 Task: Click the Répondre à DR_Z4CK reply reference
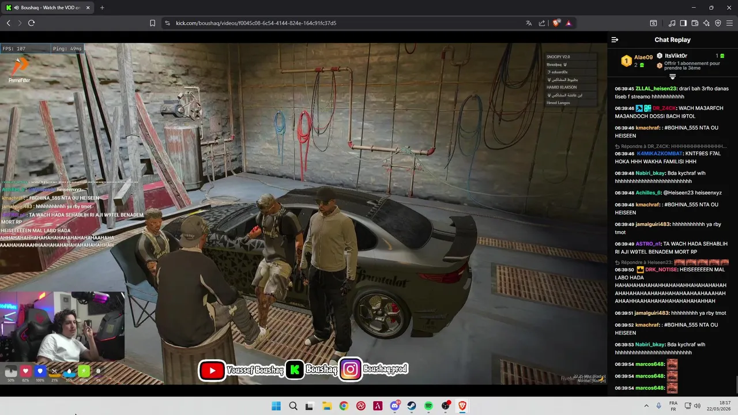(x=671, y=146)
